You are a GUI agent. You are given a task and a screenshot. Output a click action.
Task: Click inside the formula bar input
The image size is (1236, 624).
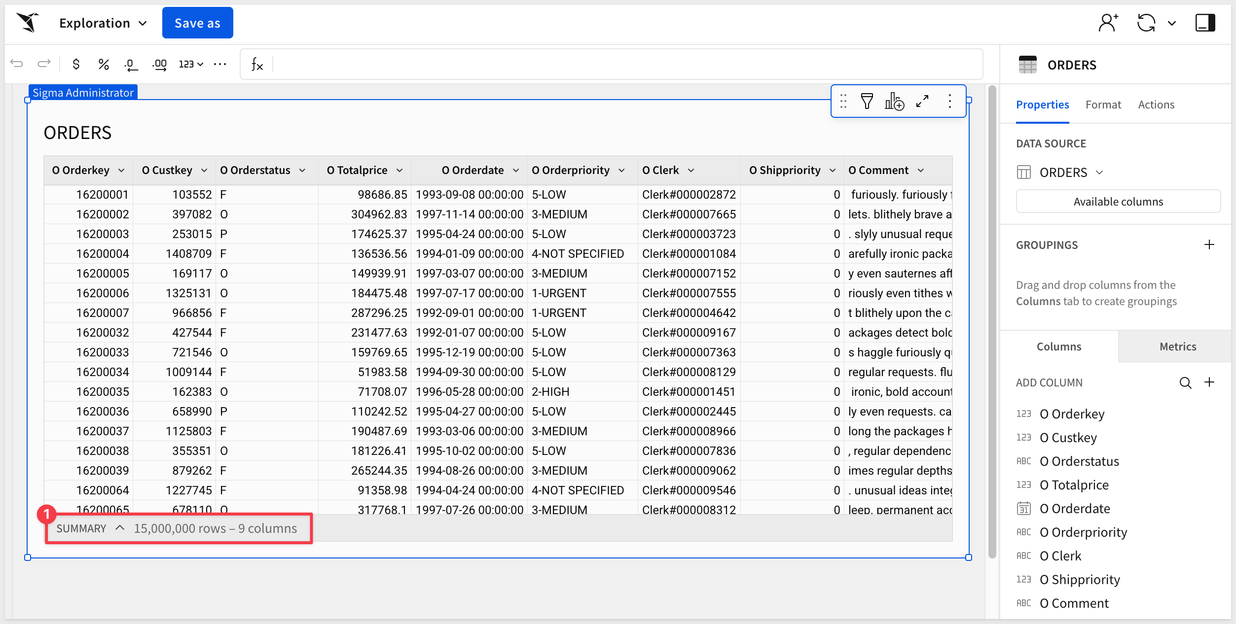click(x=625, y=64)
